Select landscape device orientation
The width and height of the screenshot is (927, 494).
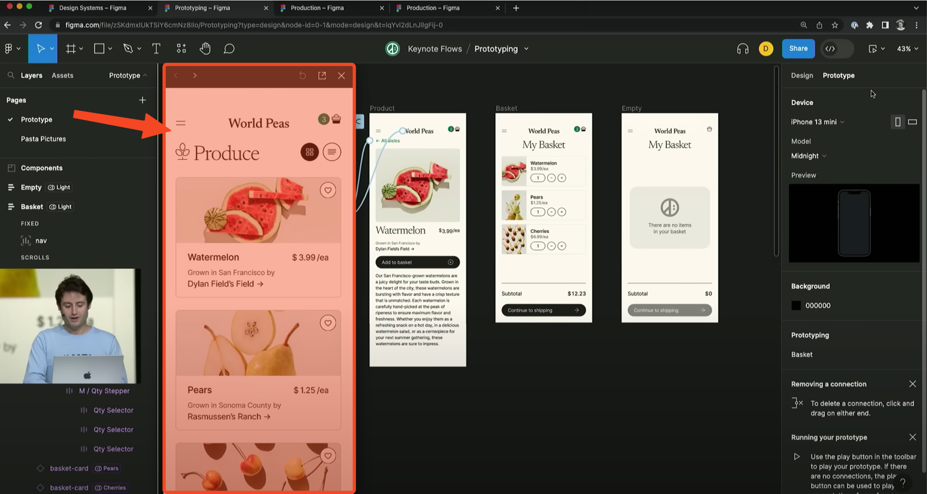(x=912, y=122)
